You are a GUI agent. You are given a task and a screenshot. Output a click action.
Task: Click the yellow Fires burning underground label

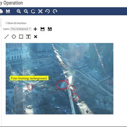click(x=29, y=78)
